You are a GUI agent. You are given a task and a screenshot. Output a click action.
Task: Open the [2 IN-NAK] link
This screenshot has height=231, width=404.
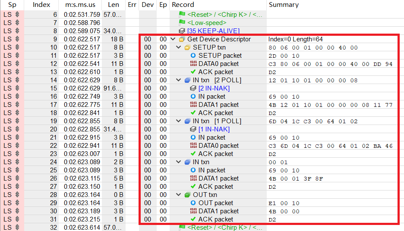click(214, 88)
